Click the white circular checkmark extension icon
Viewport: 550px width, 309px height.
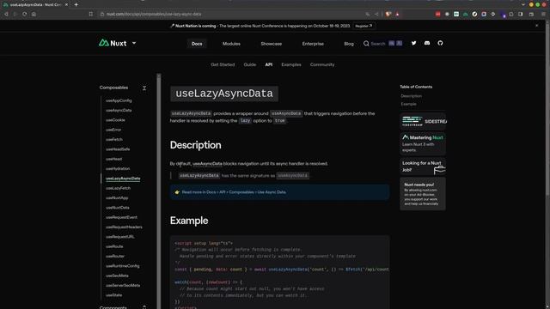click(x=474, y=14)
